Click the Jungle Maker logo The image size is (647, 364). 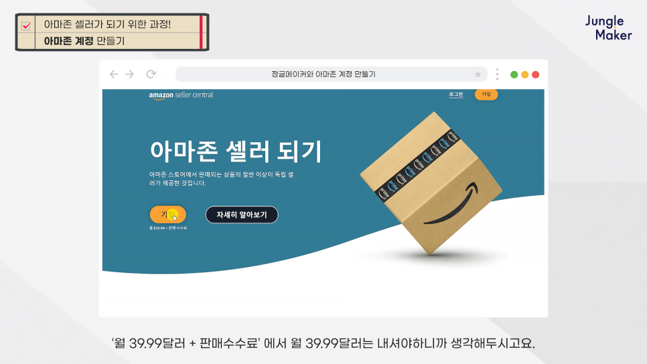pos(608,27)
